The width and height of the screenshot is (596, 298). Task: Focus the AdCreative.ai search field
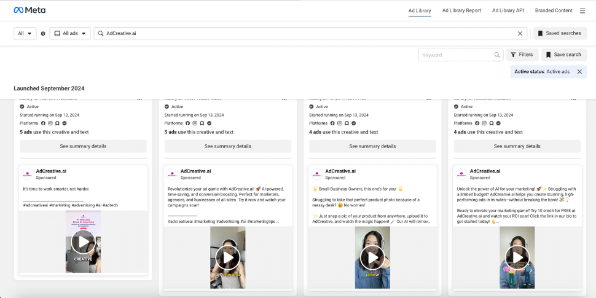(310, 33)
